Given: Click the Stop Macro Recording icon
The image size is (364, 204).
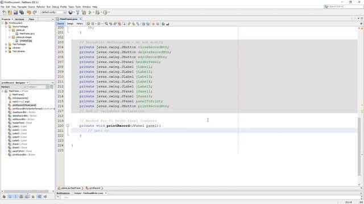Looking at the screenshot, I should 158,24.
